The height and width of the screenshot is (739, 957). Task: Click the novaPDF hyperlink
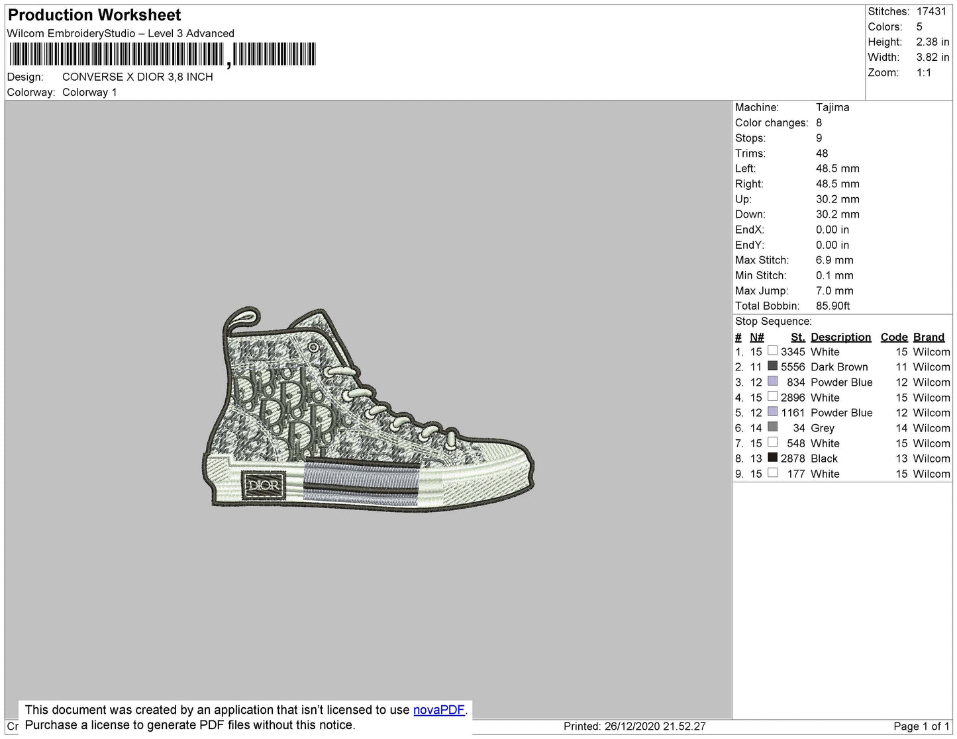coord(439,710)
